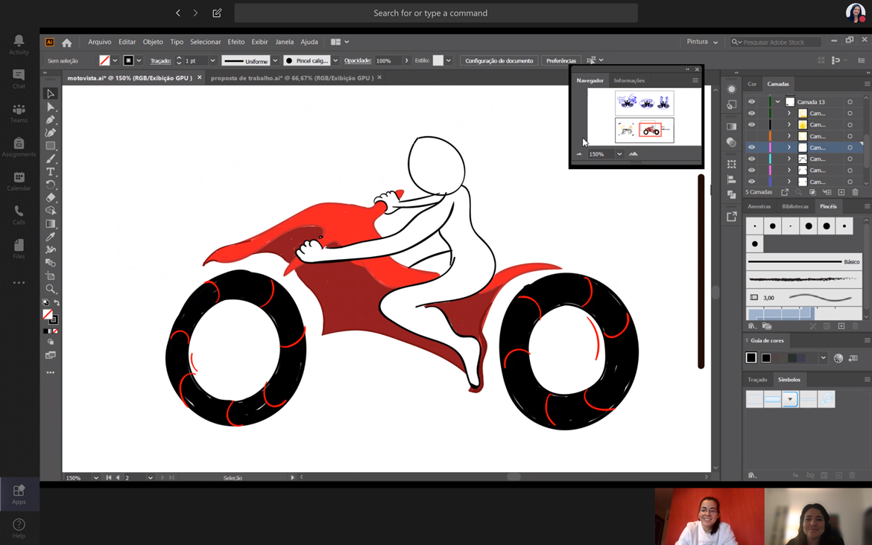Open the Opacidade dropdown arrow
This screenshot has height=545, width=872.
coord(406,61)
